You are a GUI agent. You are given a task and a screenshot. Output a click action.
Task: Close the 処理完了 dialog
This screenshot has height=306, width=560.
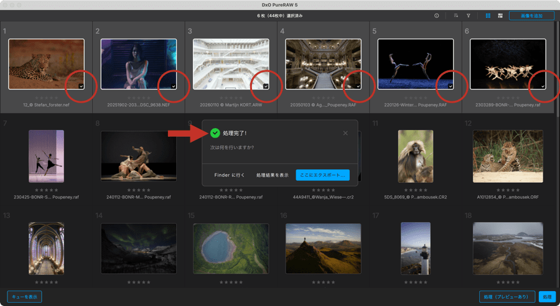(x=345, y=133)
